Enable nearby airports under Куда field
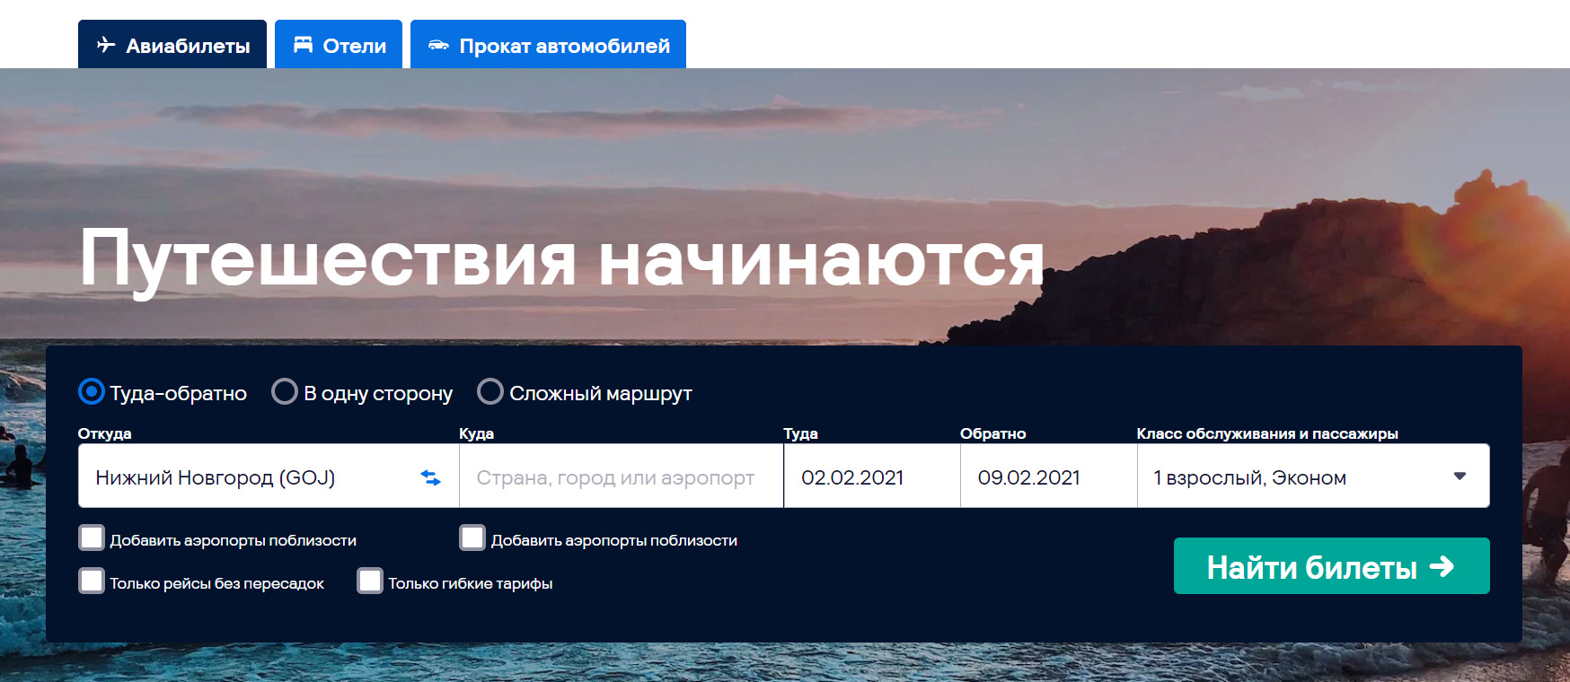 [472, 538]
